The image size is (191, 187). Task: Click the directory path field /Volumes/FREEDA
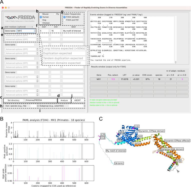click(x=41, y=100)
